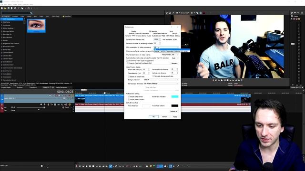Screen dimensions: 305x171
Task: Click the eye preset thumbnail in Video FX
Action: tap(36, 26)
